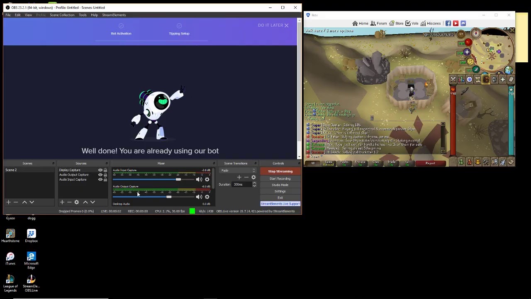Add a new scene with plus icon
Viewport: 531px width, 299px height.
pos(8,202)
